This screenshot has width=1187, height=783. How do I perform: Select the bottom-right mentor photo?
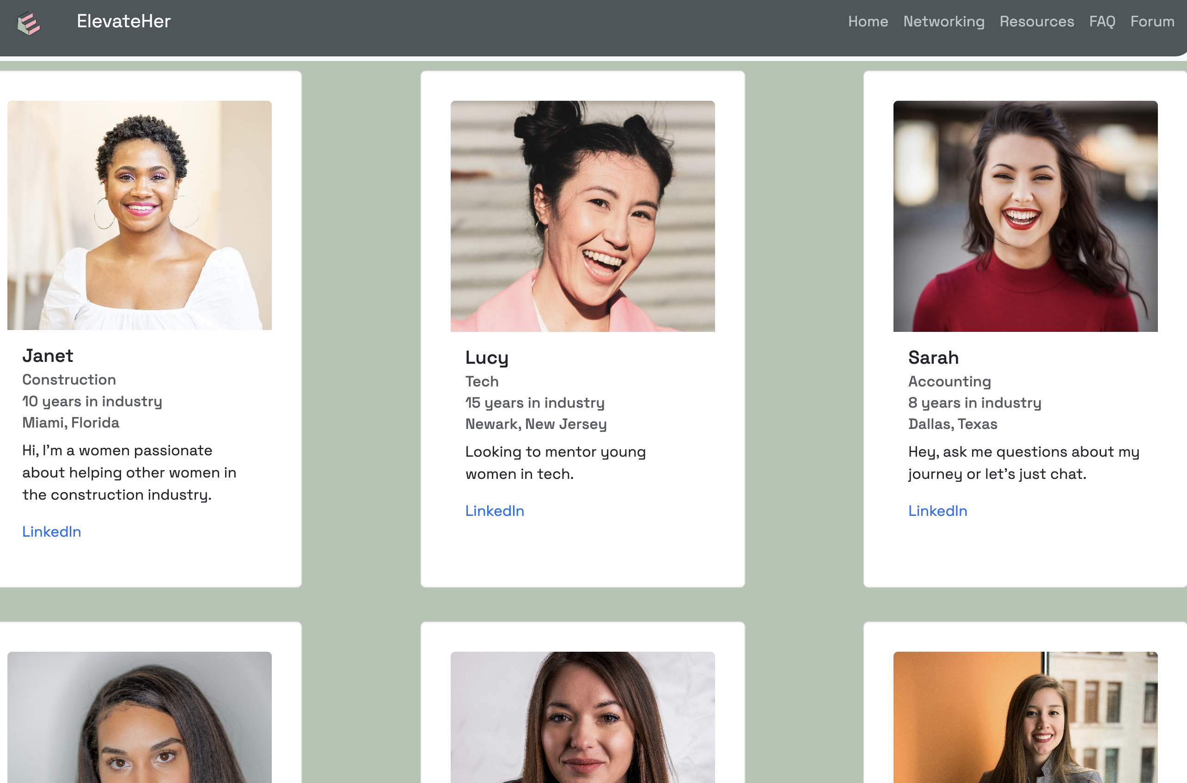(x=1025, y=716)
